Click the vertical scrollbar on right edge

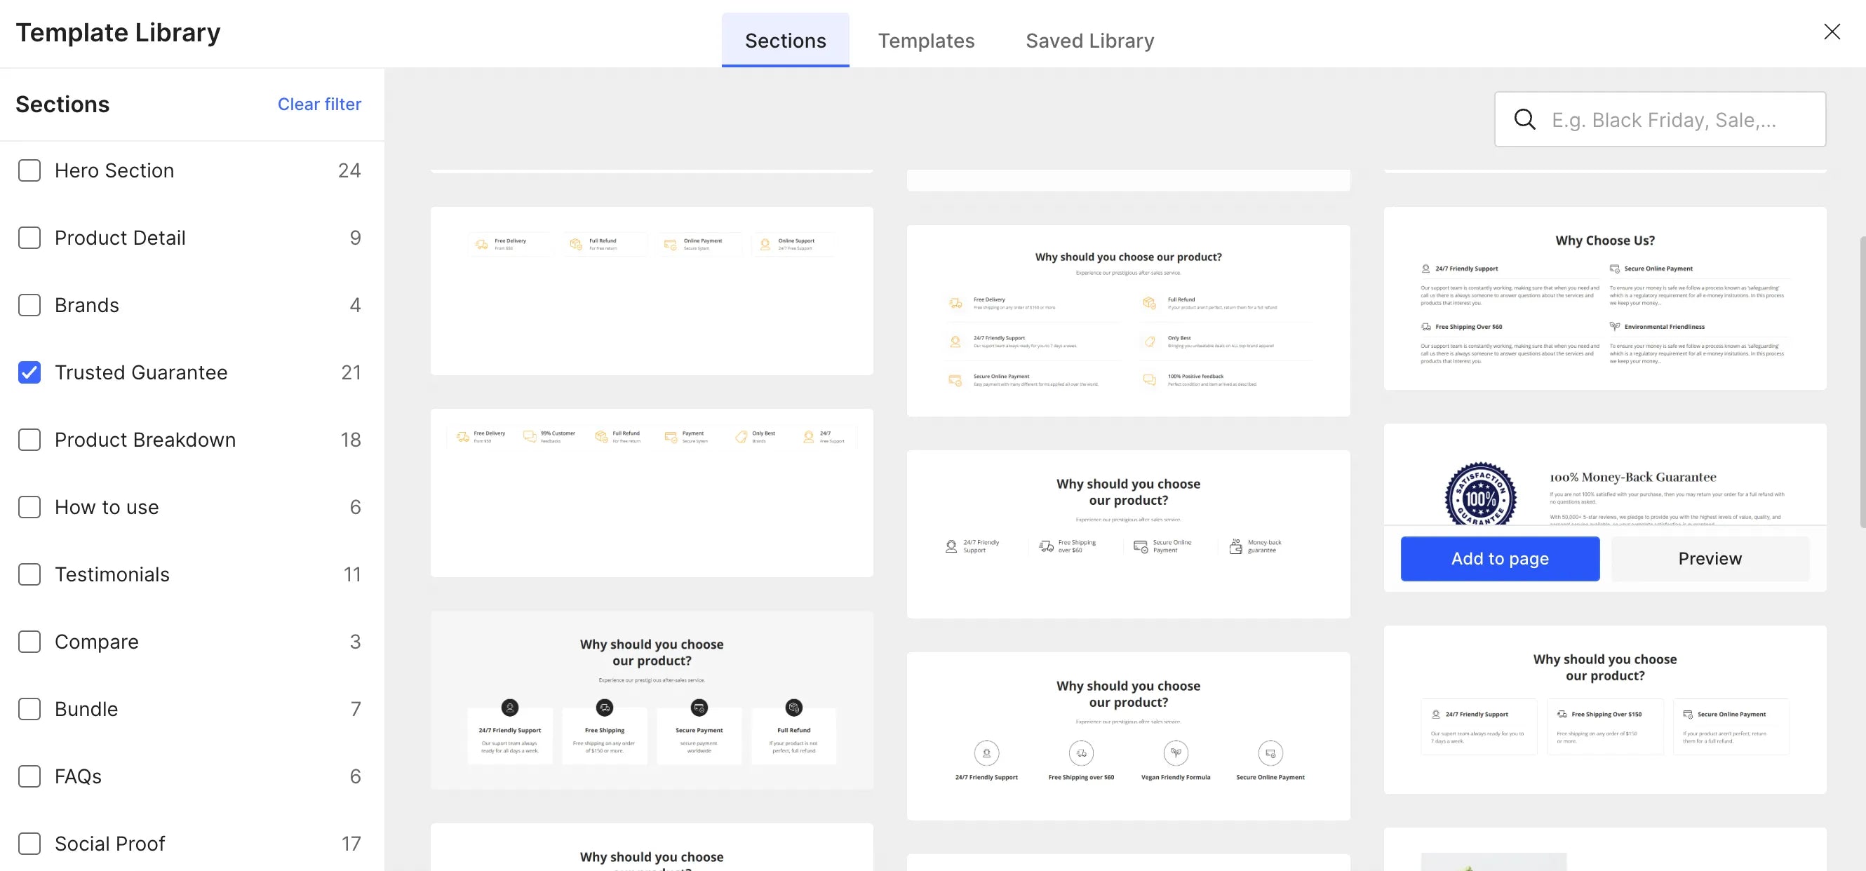coord(1862,380)
